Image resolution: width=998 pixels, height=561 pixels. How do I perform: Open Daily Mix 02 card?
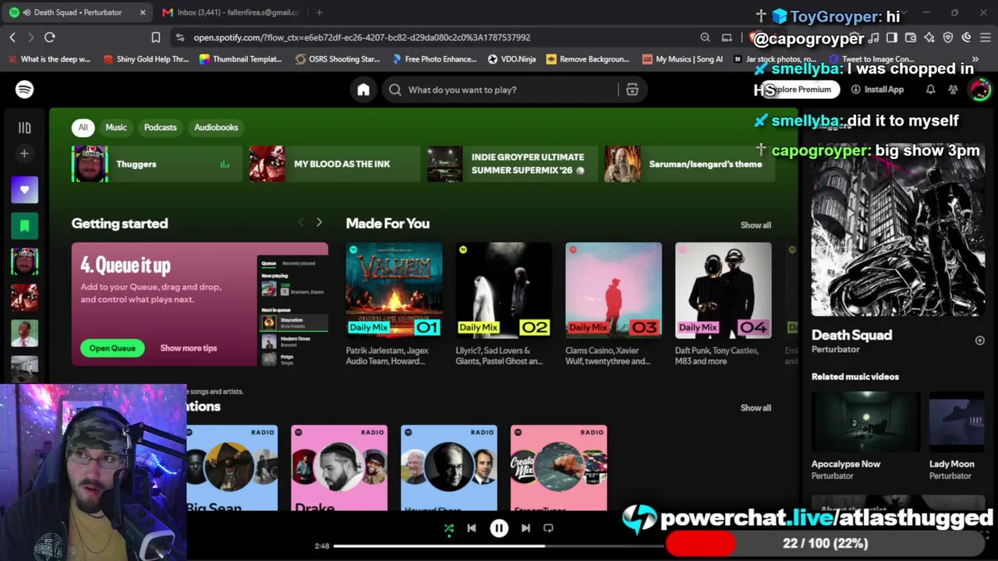coord(504,304)
